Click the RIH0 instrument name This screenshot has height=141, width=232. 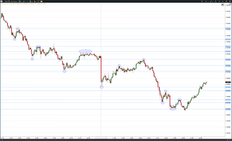(6, 1)
